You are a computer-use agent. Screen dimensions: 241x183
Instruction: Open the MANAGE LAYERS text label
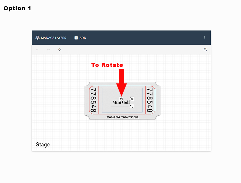[53, 38]
